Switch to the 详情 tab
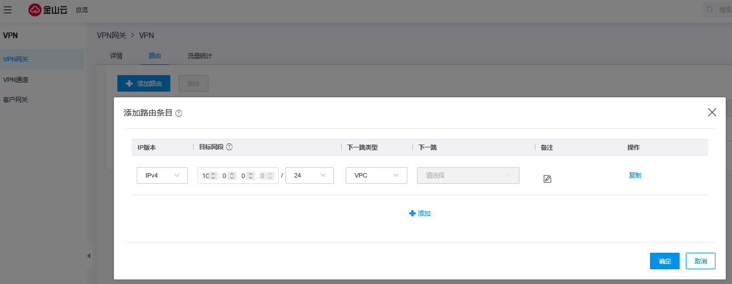The height and width of the screenshot is (284, 732). [116, 56]
